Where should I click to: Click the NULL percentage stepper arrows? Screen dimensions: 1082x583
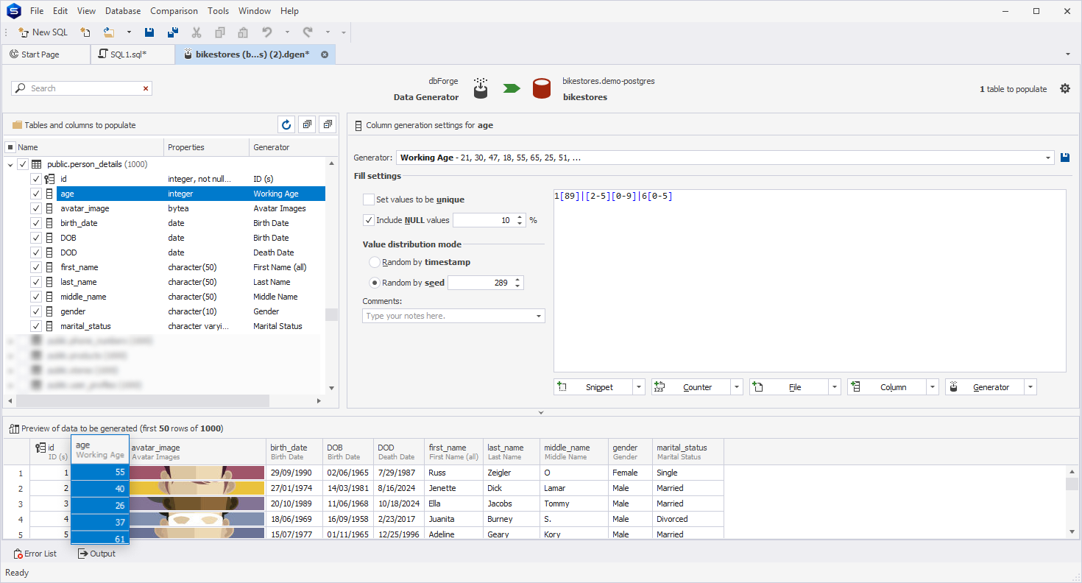(x=520, y=220)
